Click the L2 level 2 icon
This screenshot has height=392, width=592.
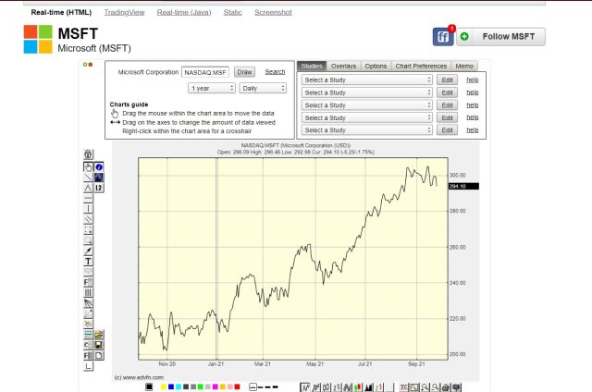[x=99, y=188]
